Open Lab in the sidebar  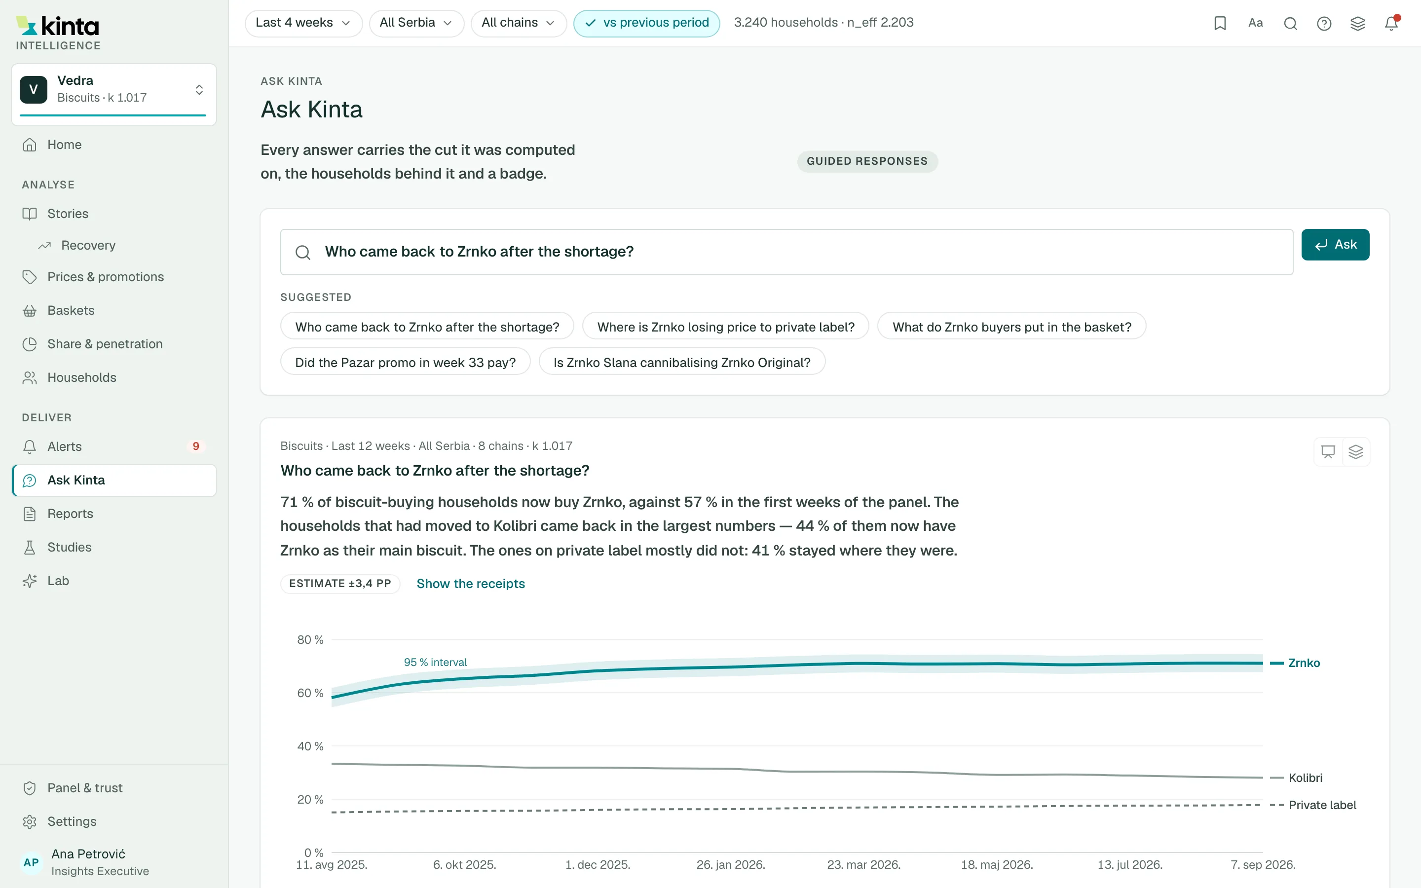pos(114,580)
